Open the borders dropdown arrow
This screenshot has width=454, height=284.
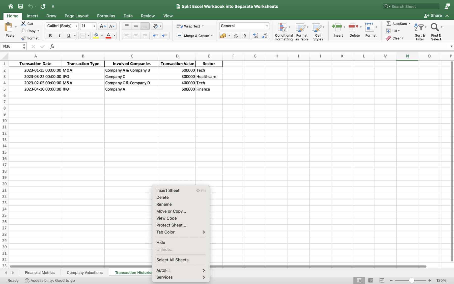[89, 36]
